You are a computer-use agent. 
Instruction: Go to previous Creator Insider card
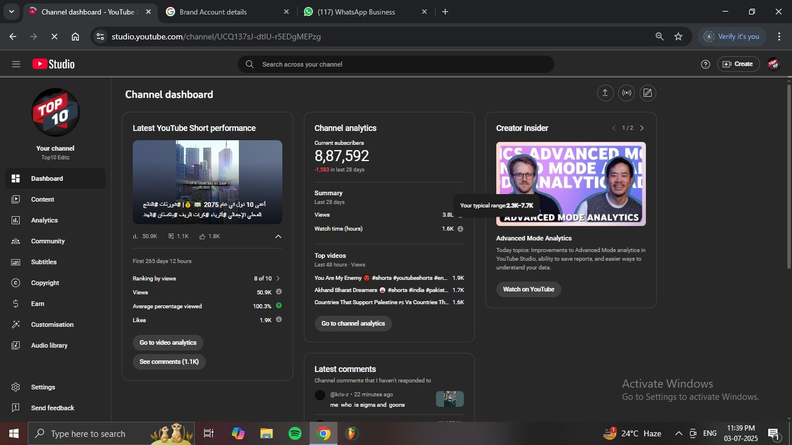click(x=614, y=128)
